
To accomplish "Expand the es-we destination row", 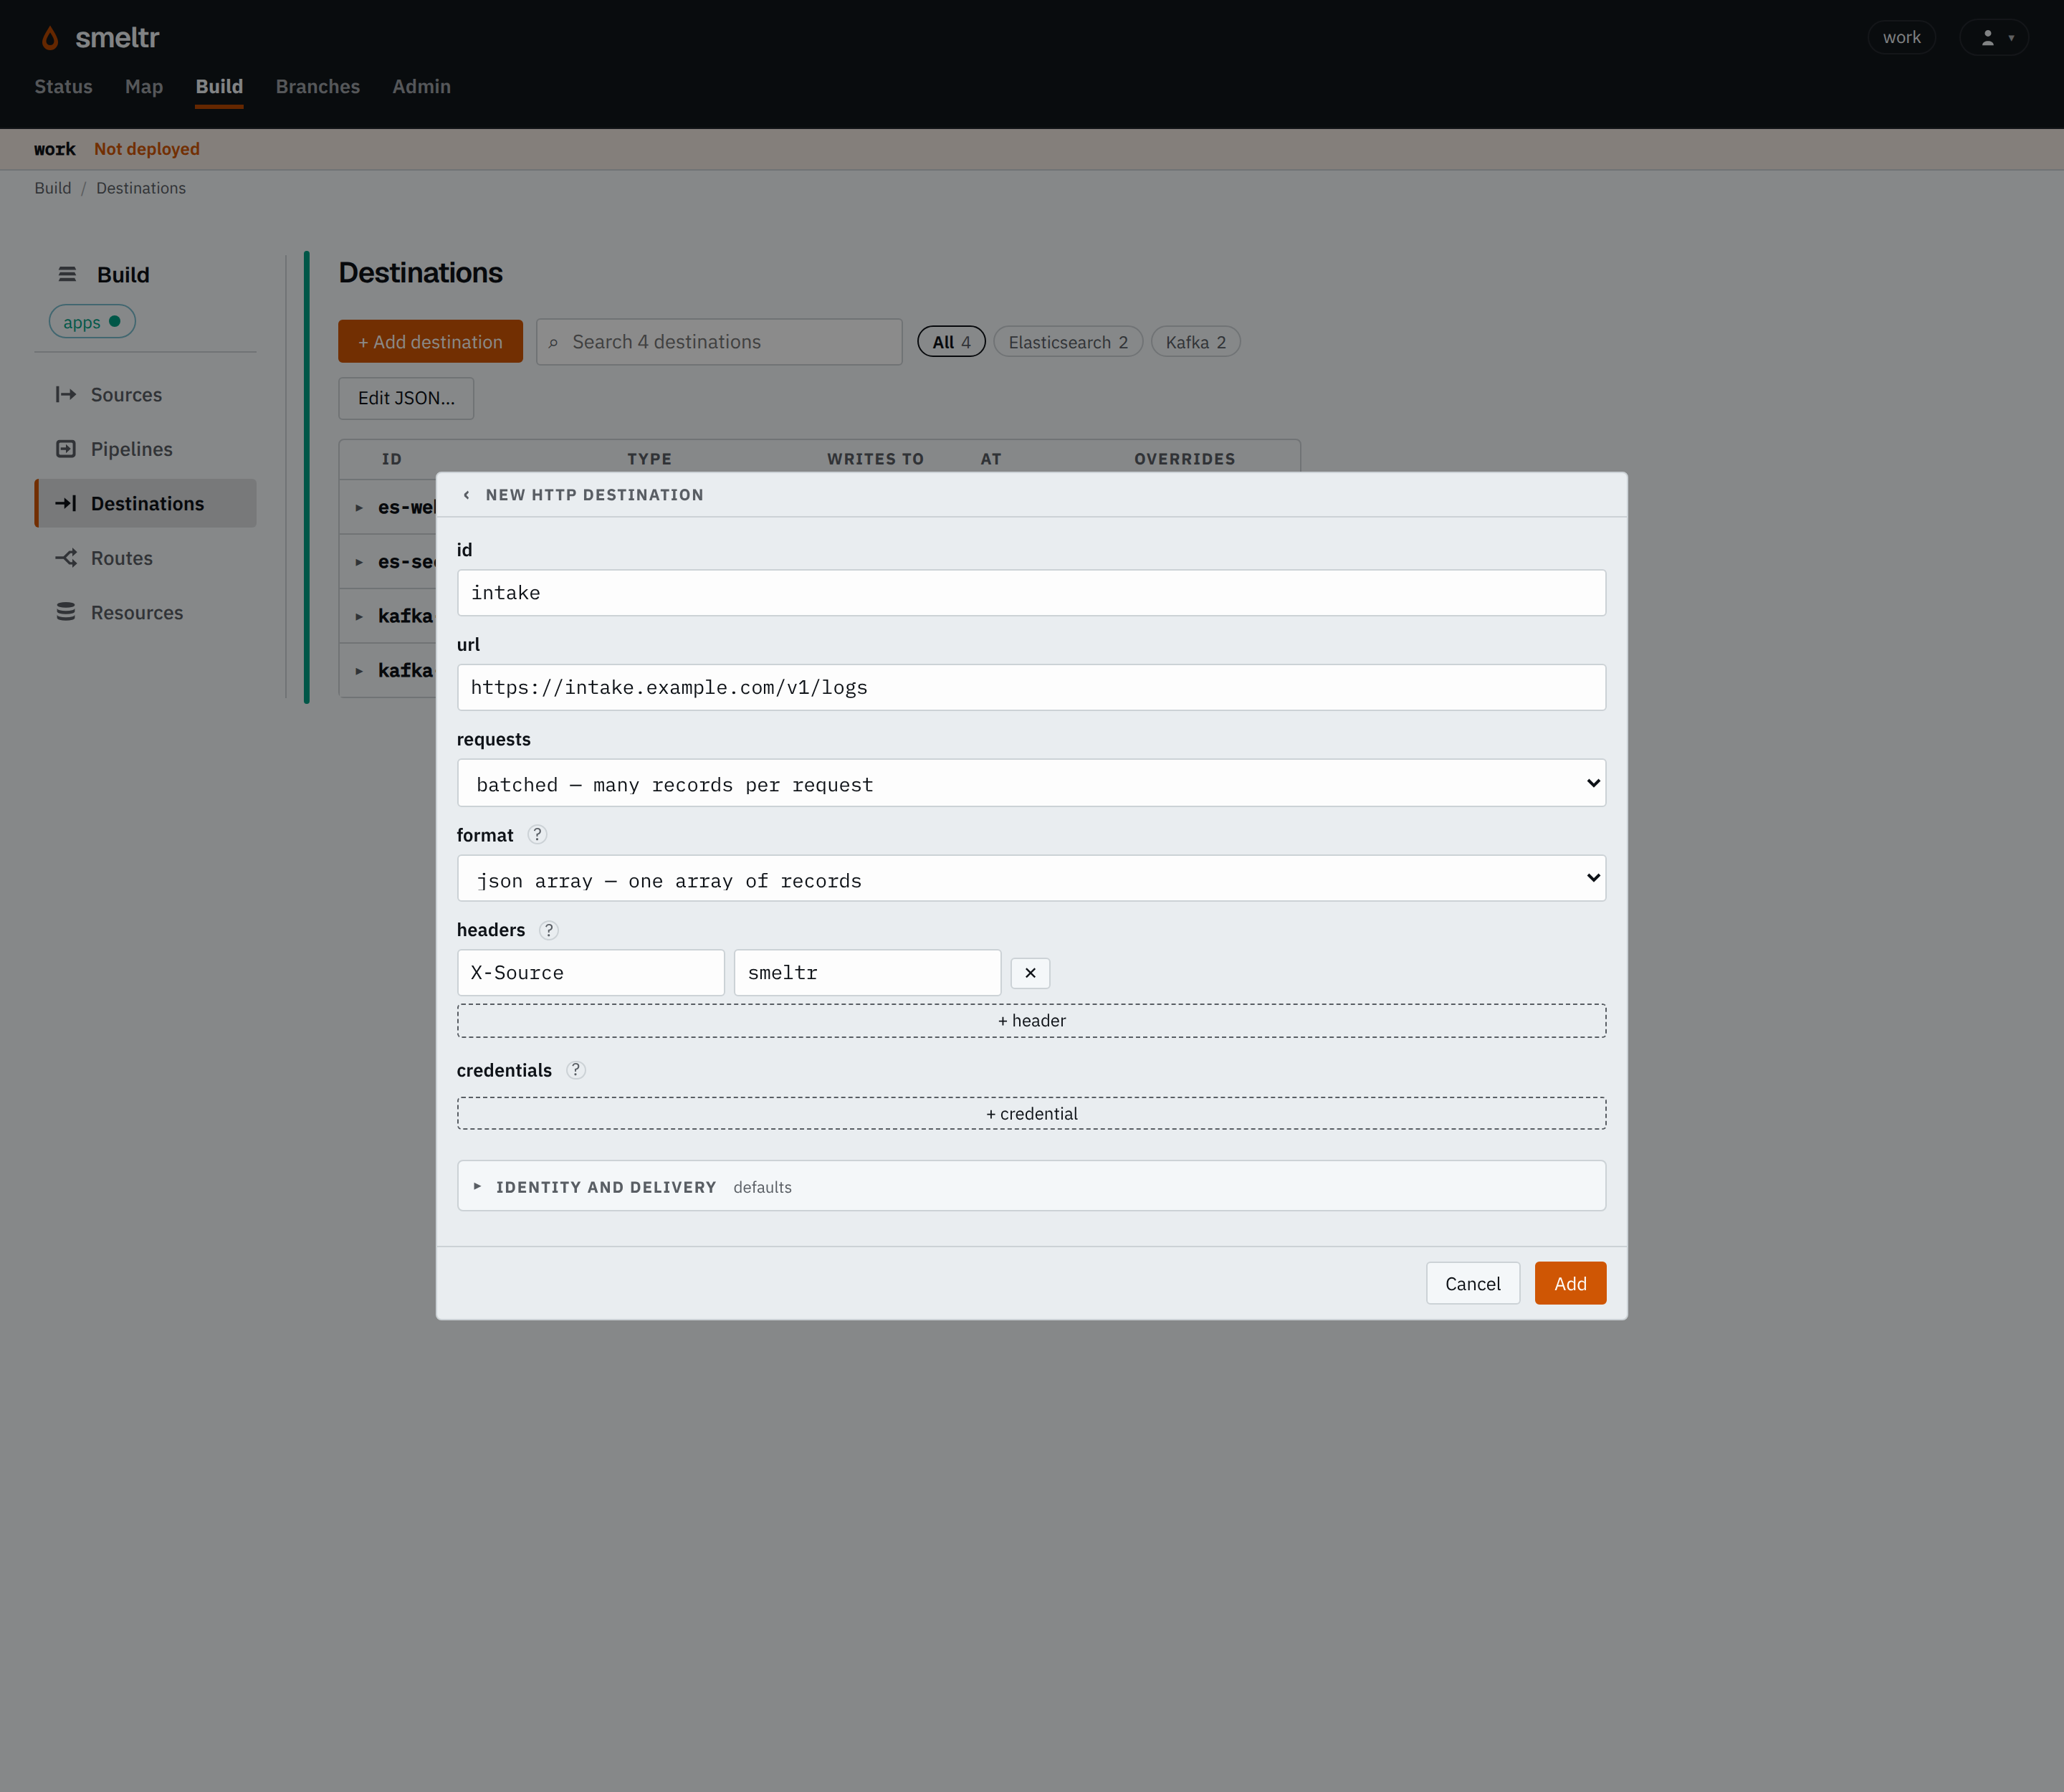I will (359, 508).
